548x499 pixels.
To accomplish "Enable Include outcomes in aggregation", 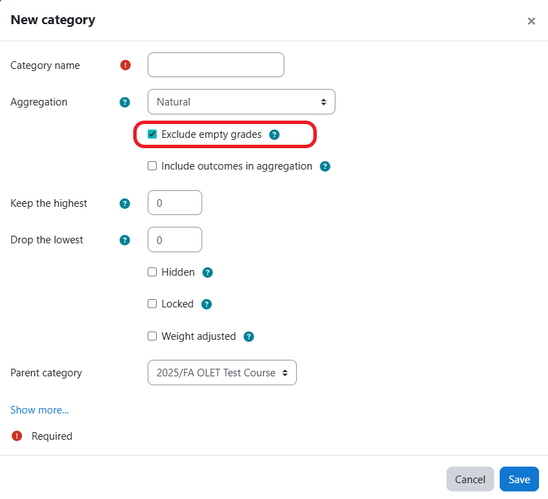I will coord(153,166).
